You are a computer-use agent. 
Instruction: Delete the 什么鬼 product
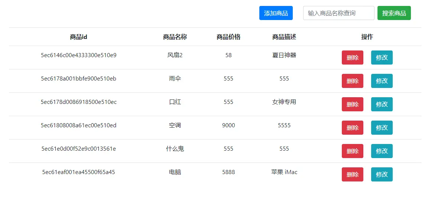(x=353, y=151)
